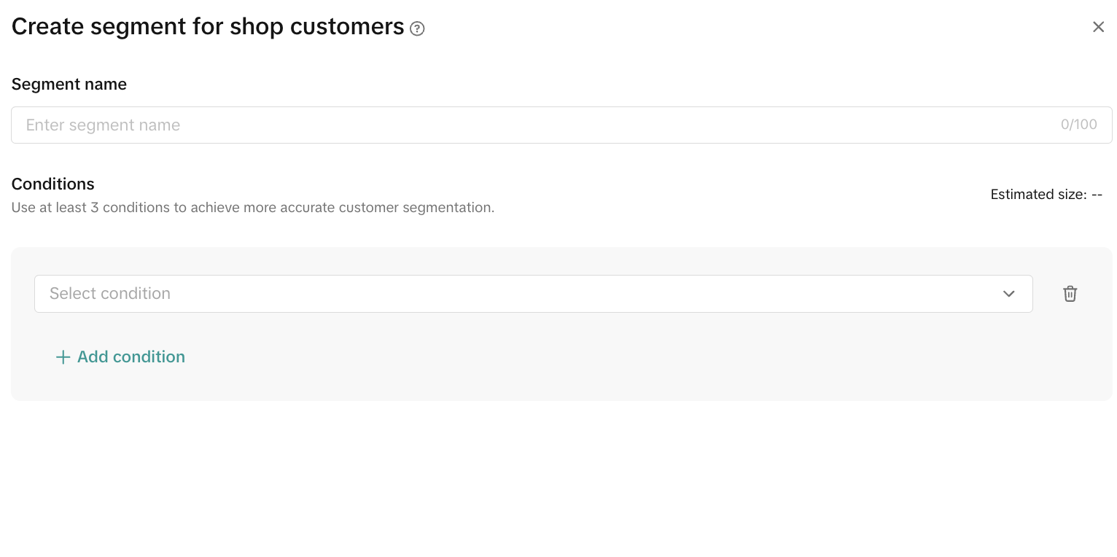The height and width of the screenshot is (557, 1117).
Task: Click the help question mark icon beside title
Action: click(x=417, y=28)
